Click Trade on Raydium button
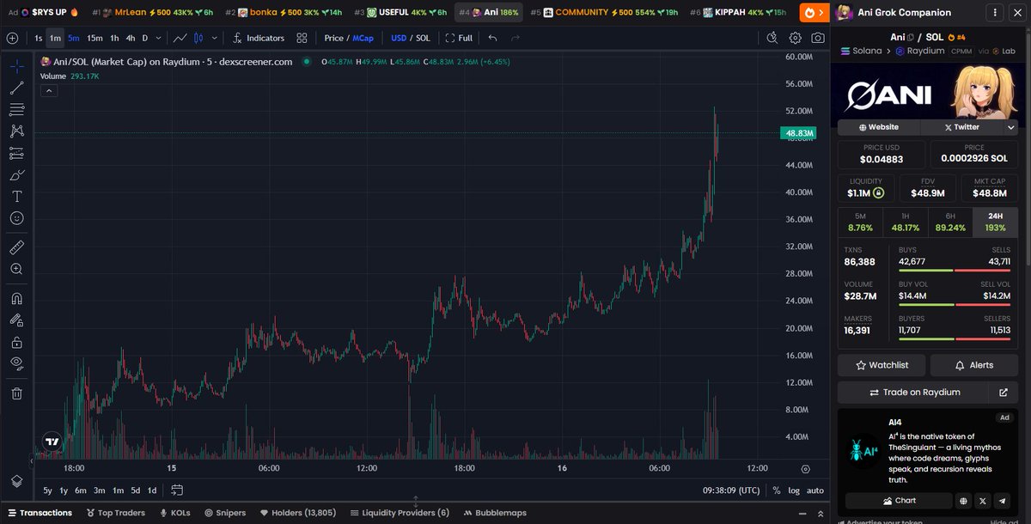This screenshot has height=524, width=1031. (914, 392)
